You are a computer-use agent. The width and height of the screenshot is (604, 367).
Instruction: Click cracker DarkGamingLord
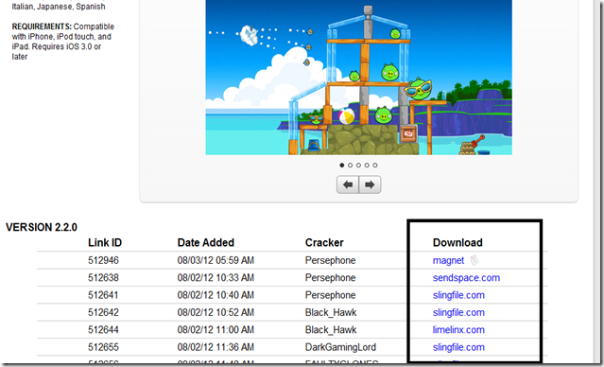pyautogui.click(x=340, y=347)
